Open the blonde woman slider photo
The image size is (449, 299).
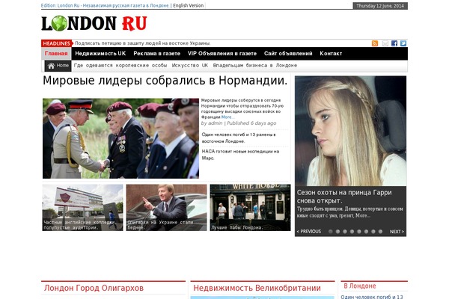pyautogui.click(x=350, y=131)
